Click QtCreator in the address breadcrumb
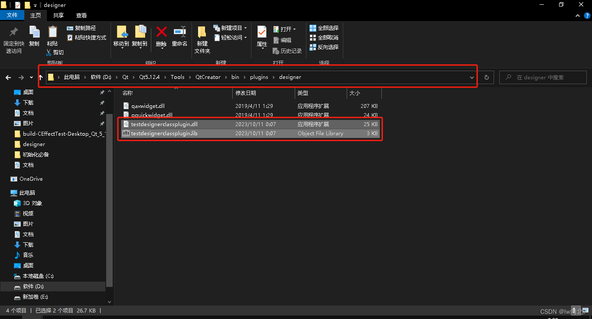 pyautogui.click(x=208, y=77)
